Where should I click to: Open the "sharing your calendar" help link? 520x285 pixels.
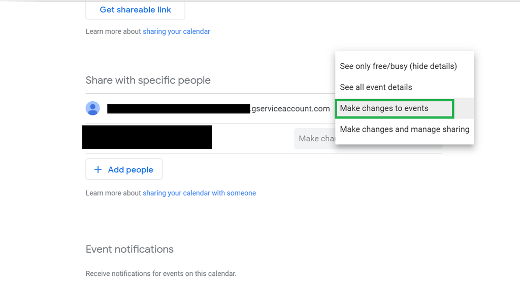176,31
